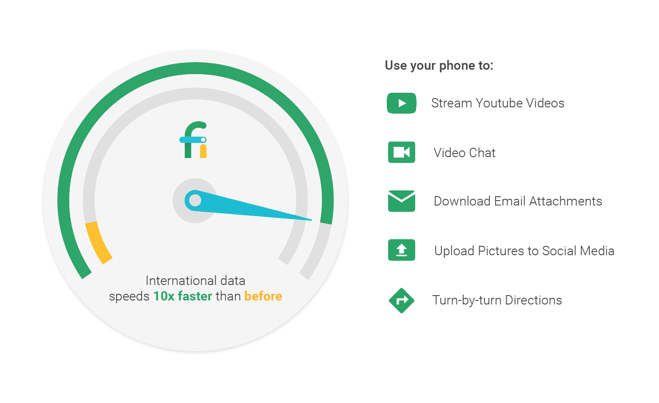
Task: Click the blue speedometer needle
Action: click(x=249, y=205)
